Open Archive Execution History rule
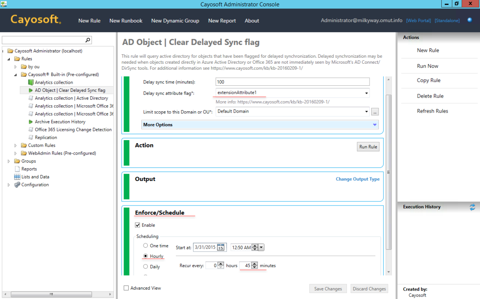The height and width of the screenshot is (299, 480). pos(60,121)
